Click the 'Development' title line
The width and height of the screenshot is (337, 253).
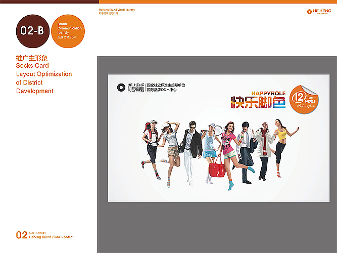[34, 91]
